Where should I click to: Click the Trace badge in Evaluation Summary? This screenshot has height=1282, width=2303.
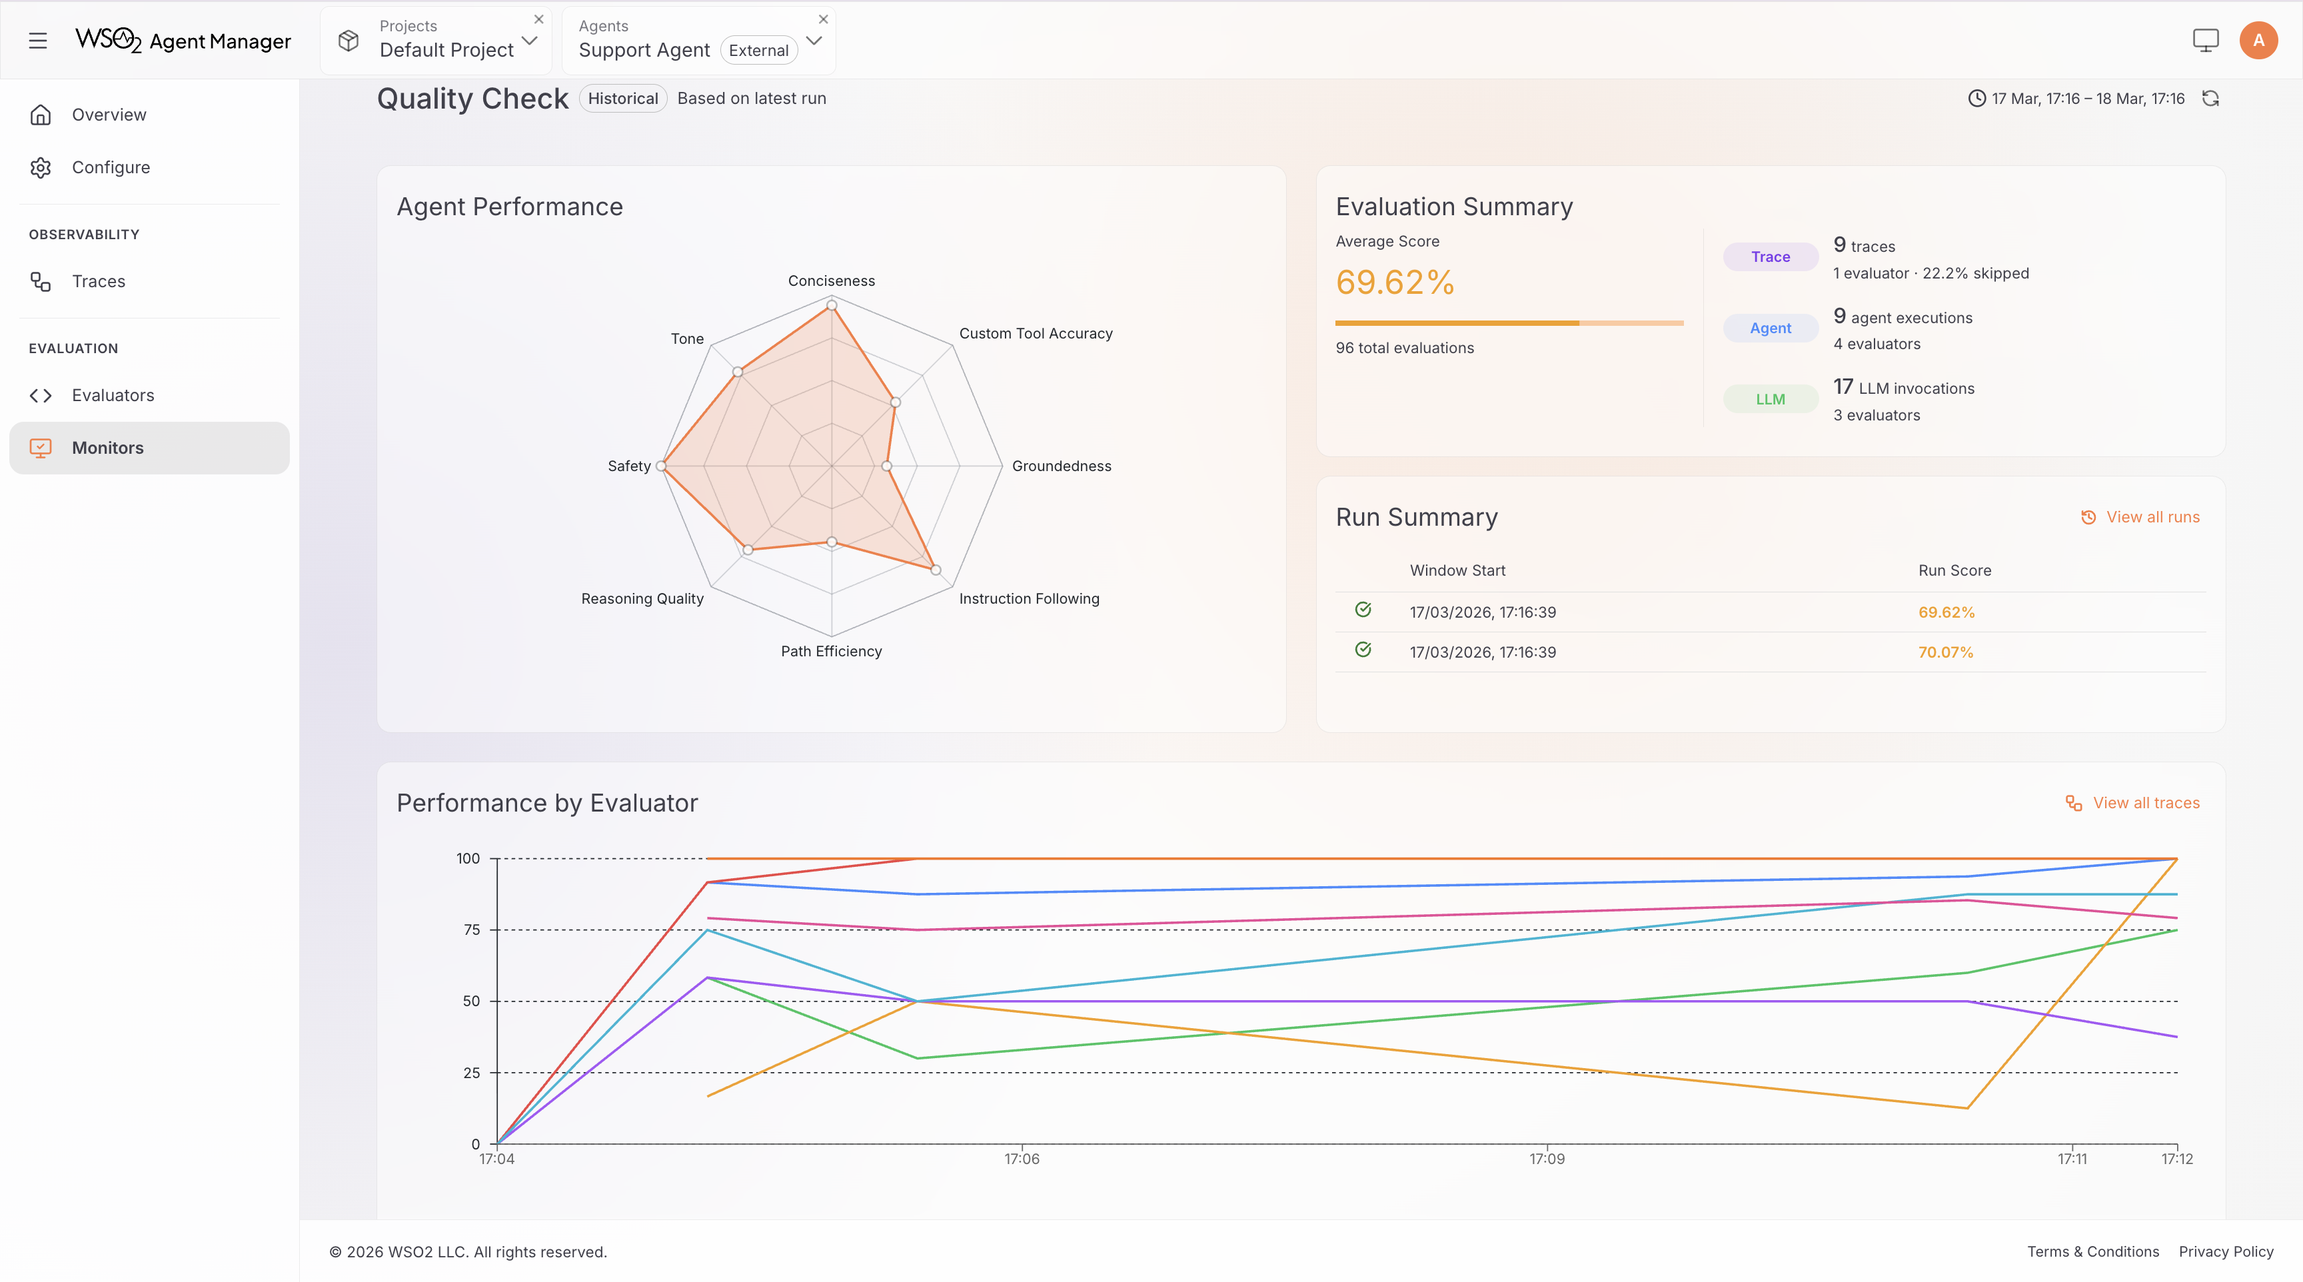tap(1769, 257)
